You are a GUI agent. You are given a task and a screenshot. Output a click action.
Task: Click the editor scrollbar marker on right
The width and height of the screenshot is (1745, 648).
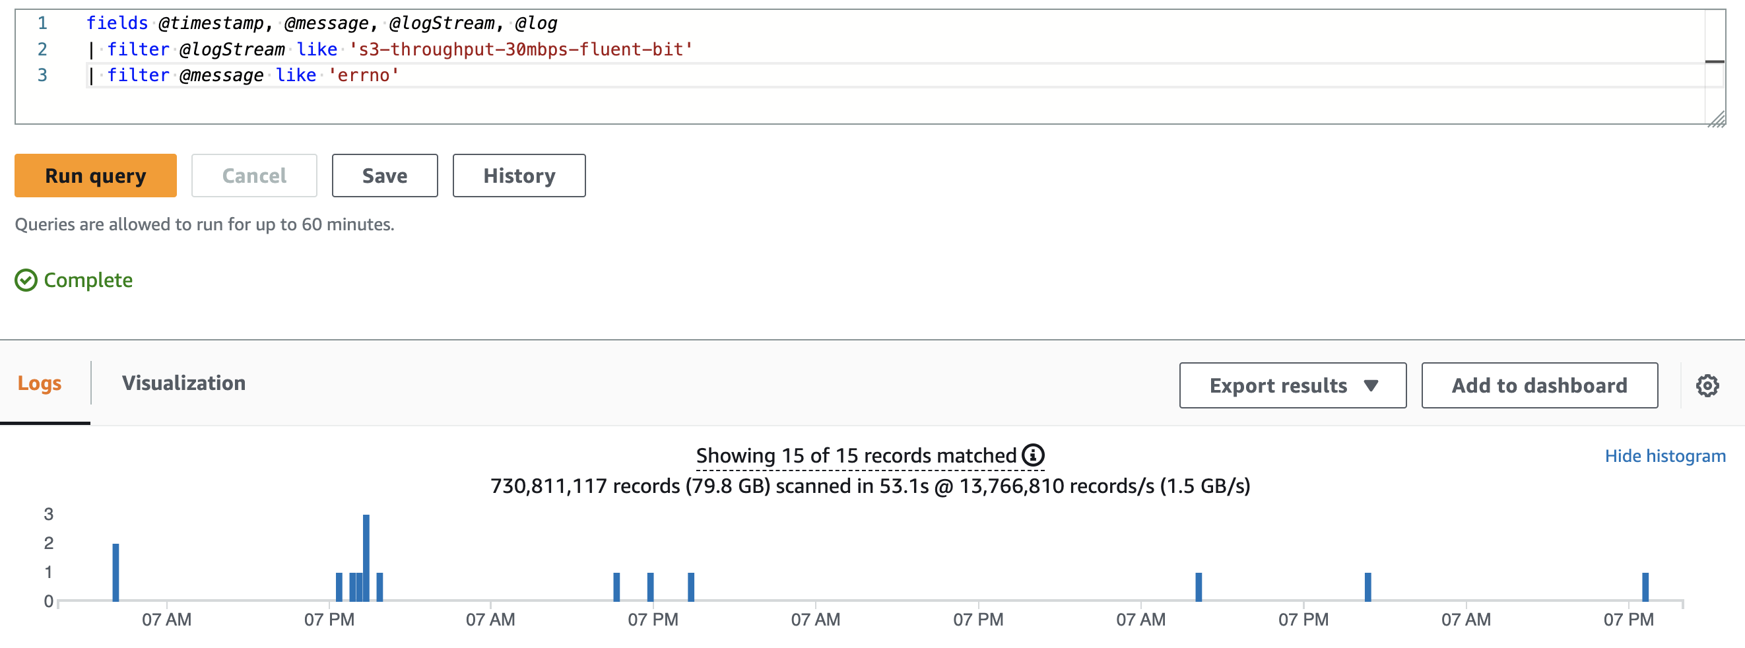(x=1715, y=61)
